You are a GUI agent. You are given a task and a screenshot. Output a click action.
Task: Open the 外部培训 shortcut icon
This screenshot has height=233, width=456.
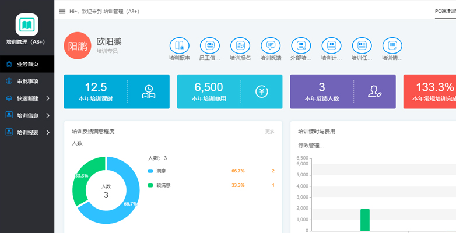click(301, 45)
